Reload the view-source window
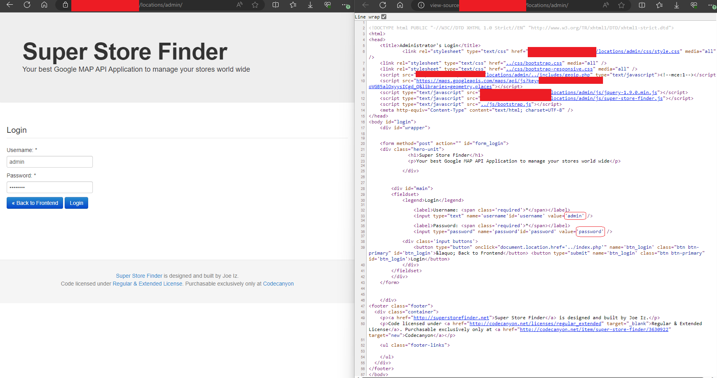The height and width of the screenshot is (378, 717). pos(383,5)
